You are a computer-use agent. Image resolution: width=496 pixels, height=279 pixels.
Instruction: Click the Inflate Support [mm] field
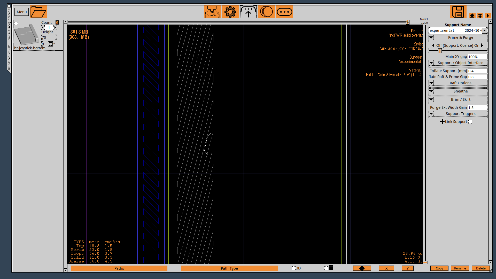click(477, 71)
